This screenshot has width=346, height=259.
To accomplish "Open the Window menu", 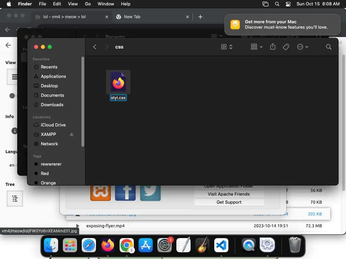I will click(106, 4).
